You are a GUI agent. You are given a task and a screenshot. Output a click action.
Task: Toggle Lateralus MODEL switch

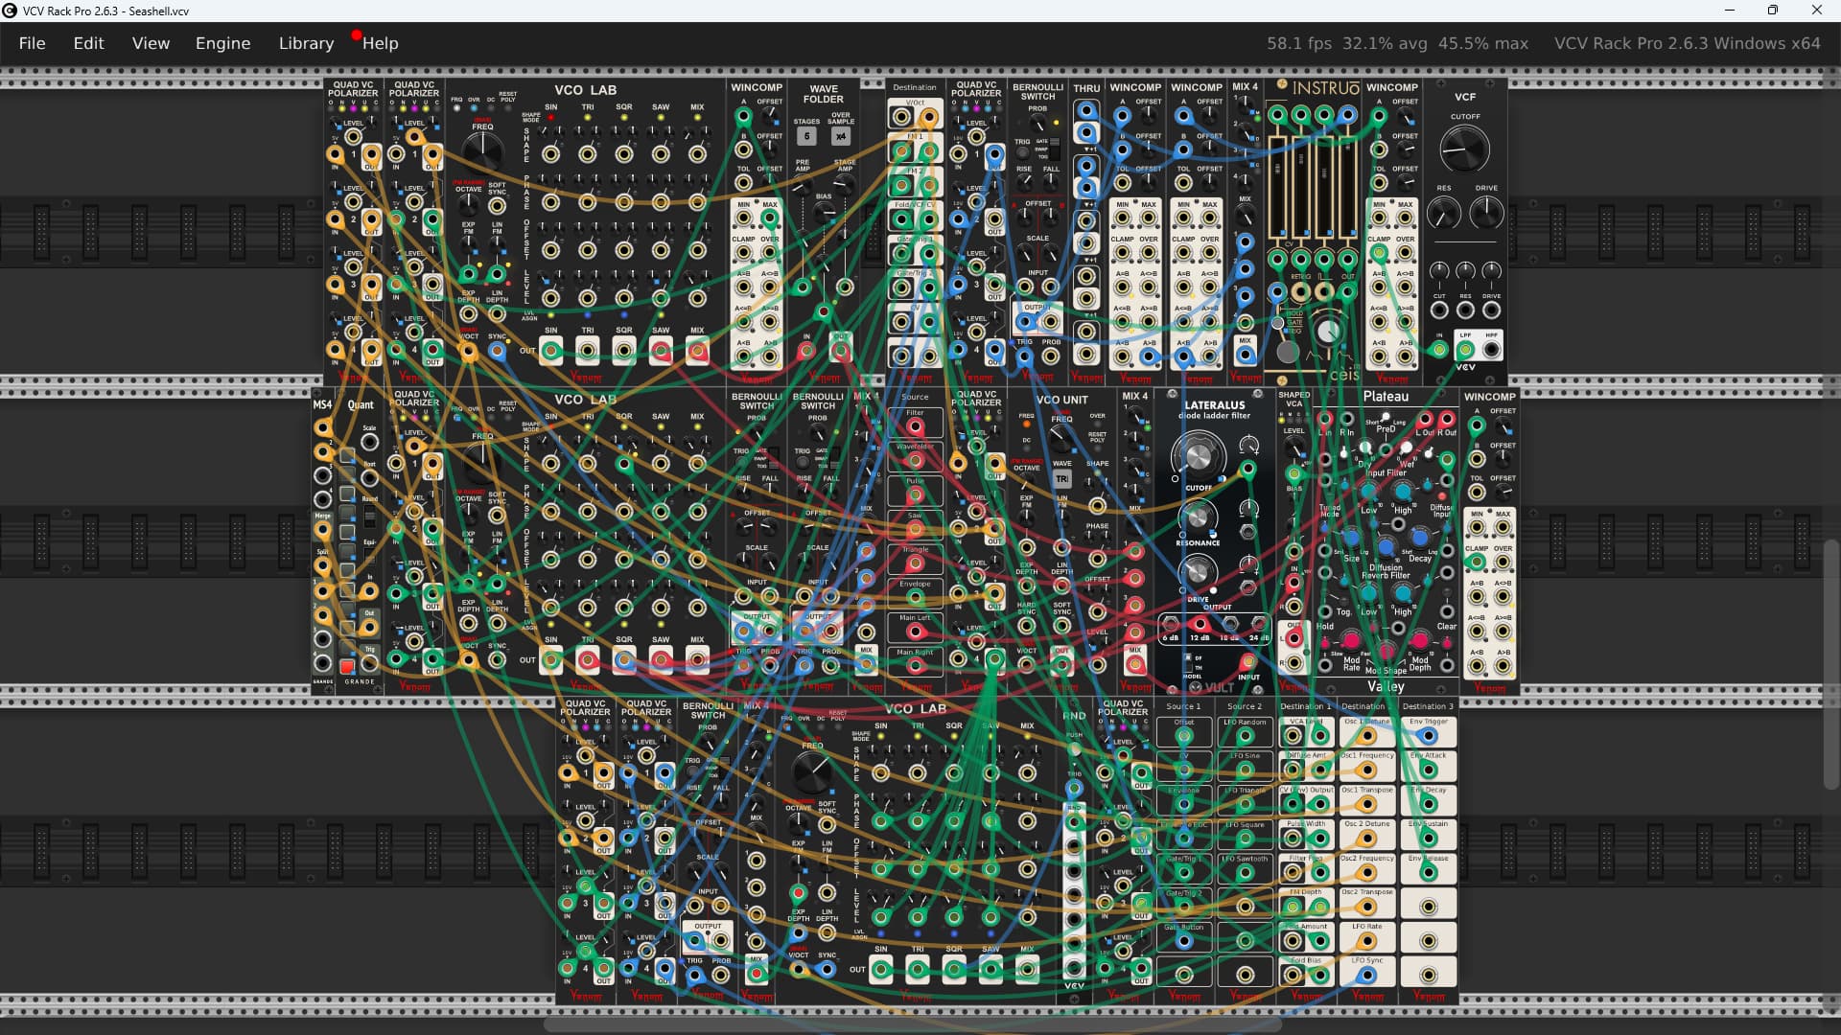(1188, 663)
